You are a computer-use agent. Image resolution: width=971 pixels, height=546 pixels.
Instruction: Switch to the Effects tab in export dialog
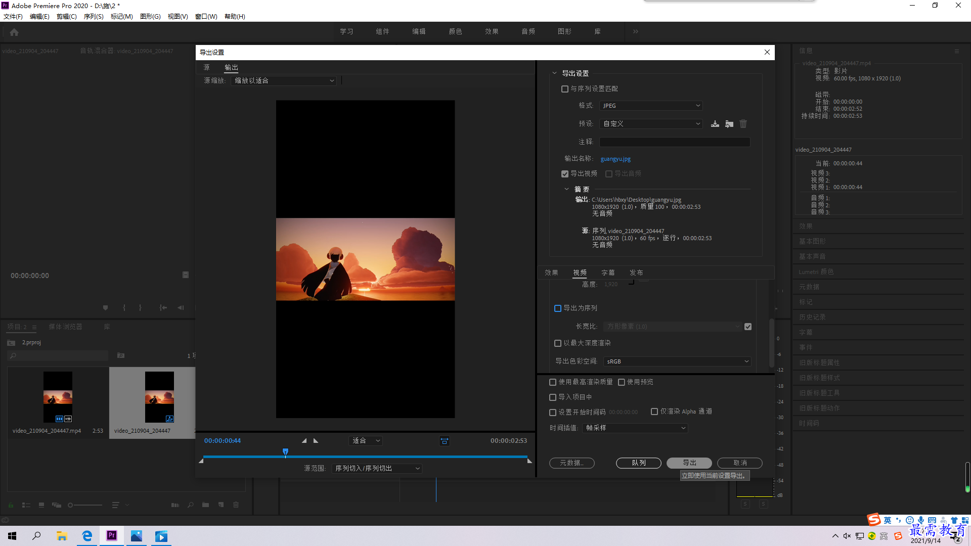(x=551, y=273)
